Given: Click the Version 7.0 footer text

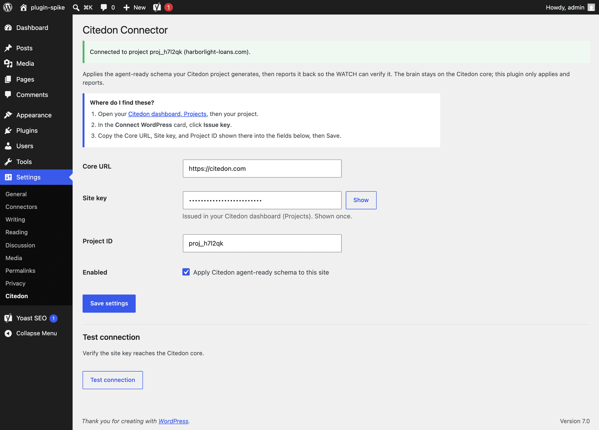Looking at the screenshot, I should pos(575,421).
